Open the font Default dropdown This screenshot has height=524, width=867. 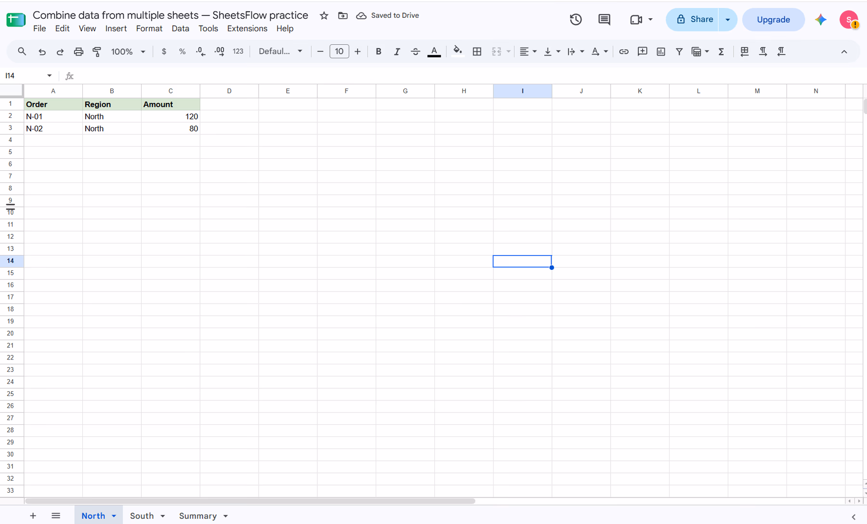pos(280,51)
